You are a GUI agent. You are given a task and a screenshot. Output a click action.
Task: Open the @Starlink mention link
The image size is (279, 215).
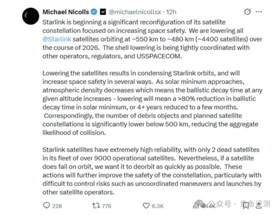[x=57, y=39]
